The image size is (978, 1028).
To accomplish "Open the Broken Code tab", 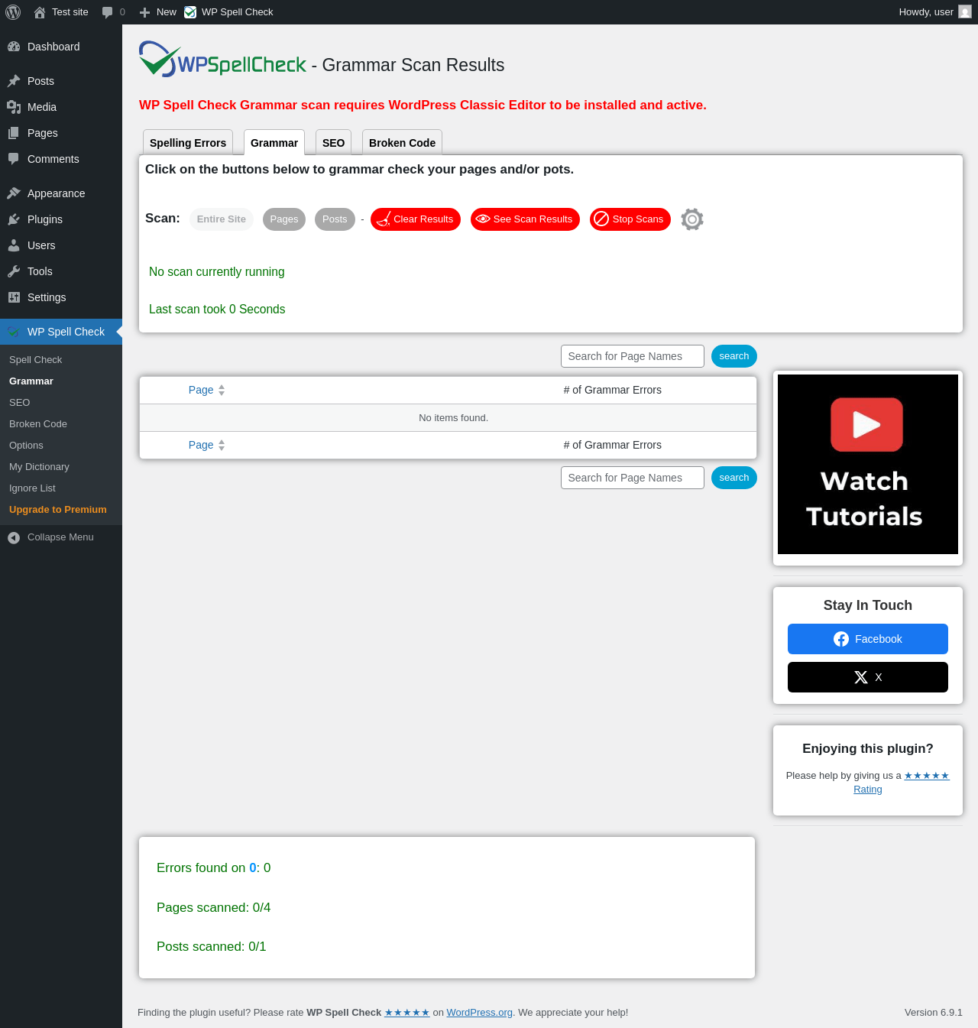I will coord(402,143).
